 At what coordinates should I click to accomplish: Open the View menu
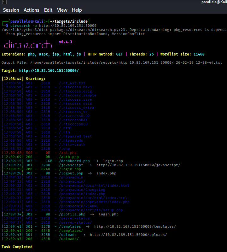coord(62,10)
